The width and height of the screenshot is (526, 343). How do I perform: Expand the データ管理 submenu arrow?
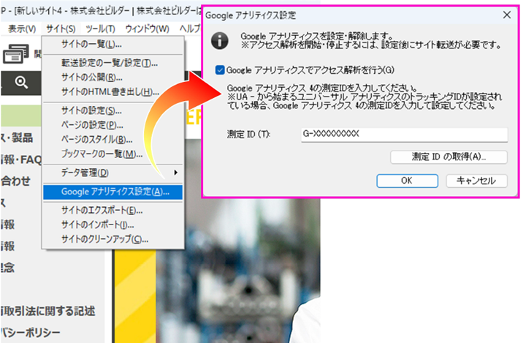coord(175,173)
